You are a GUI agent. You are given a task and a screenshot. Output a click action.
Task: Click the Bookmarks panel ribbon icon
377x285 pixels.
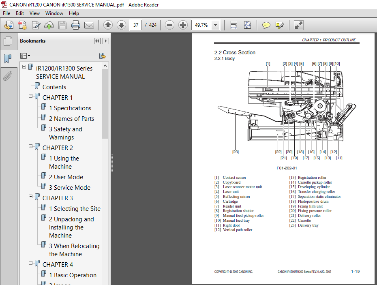[8, 58]
